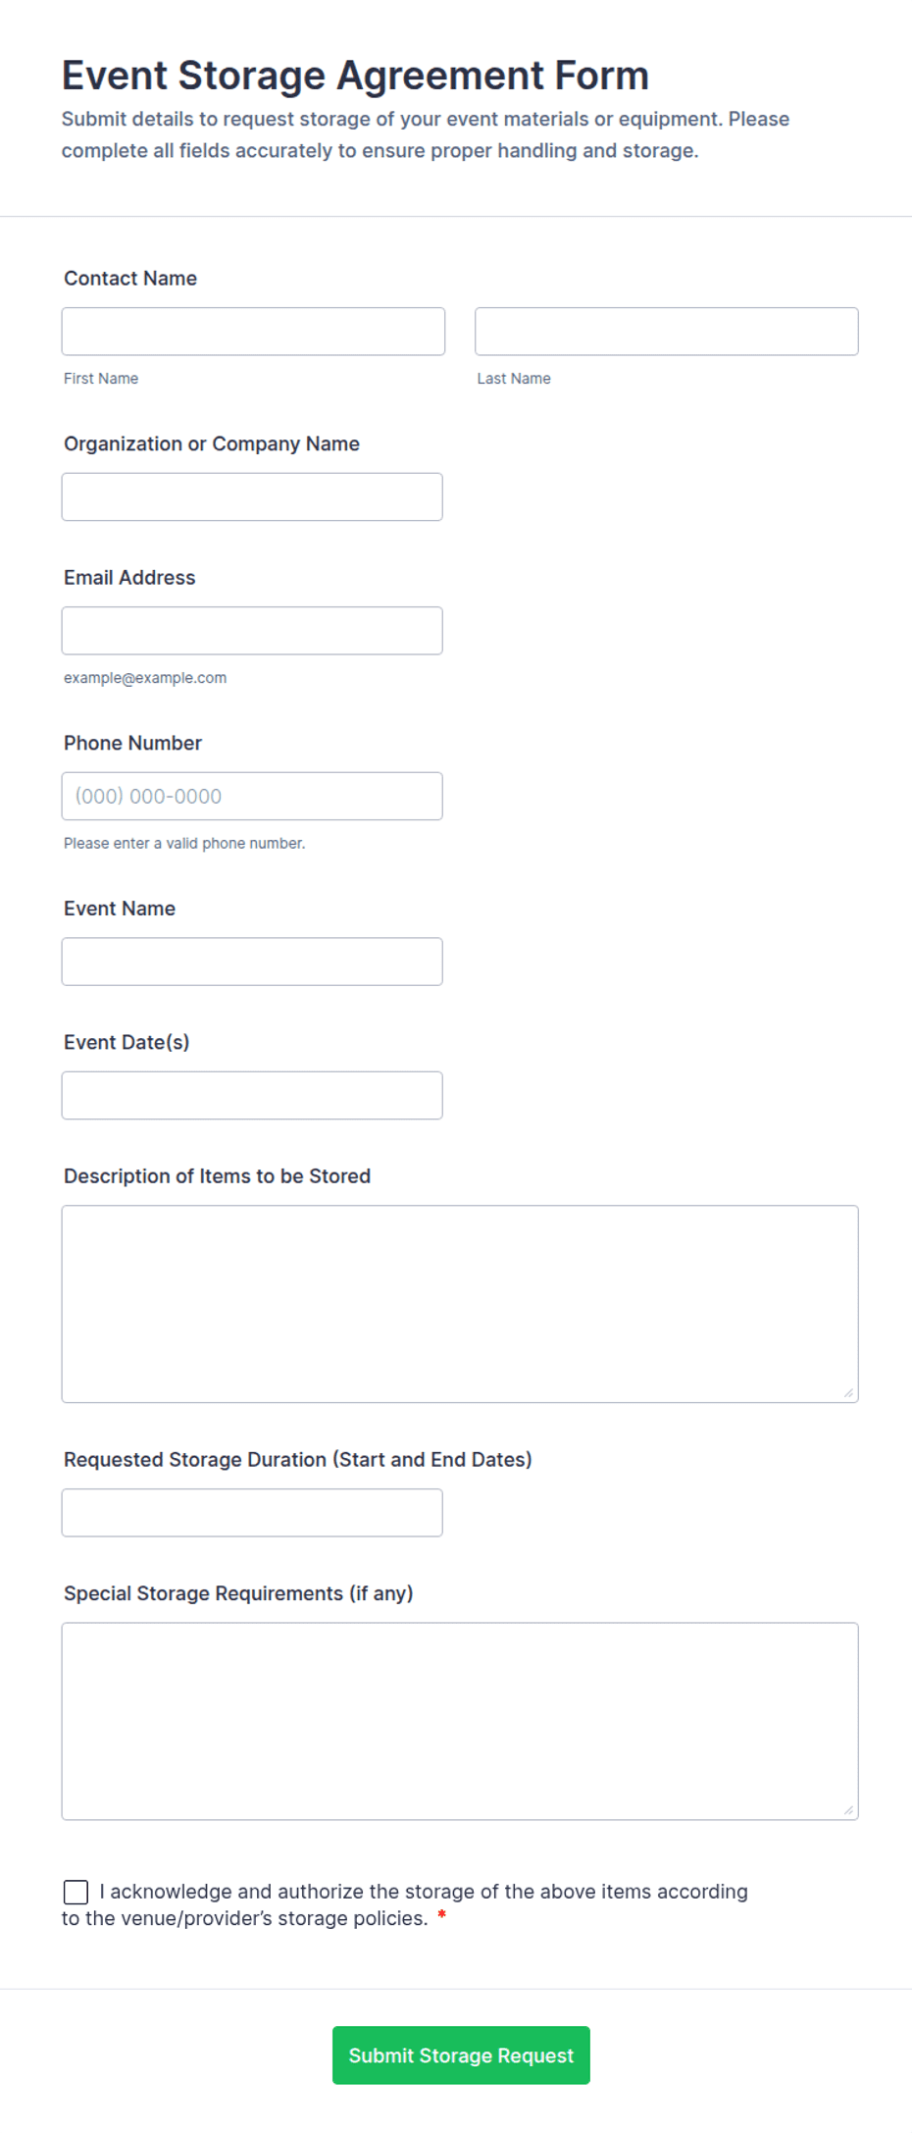Click the acknowledgment statement text beside the checkbox

(405, 1904)
